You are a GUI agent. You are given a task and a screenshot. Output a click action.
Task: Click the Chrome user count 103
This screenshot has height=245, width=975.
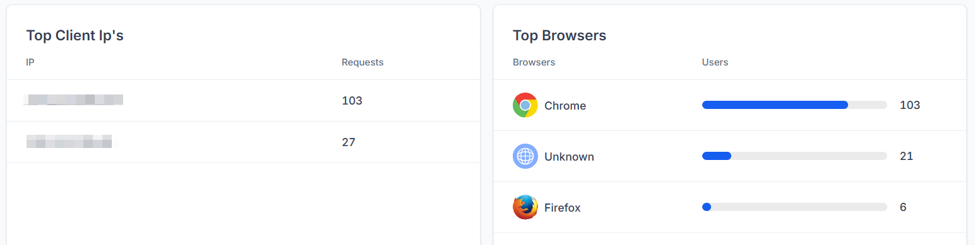click(x=910, y=105)
